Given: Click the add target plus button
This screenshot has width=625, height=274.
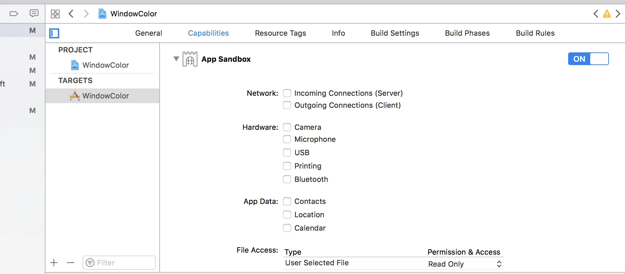Looking at the screenshot, I should (x=54, y=263).
